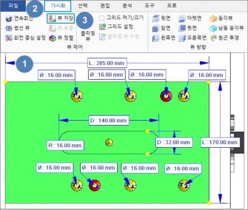Image resolution: width=248 pixels, height=210 pixels.
Task: Switch to 오른쪽면 view
Action: 192,38
